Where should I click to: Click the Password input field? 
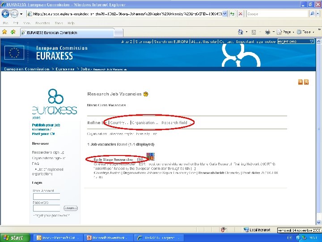[47, 208]
